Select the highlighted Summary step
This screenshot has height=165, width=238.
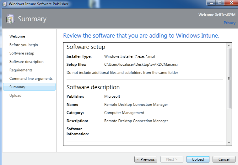click(29, 87)
